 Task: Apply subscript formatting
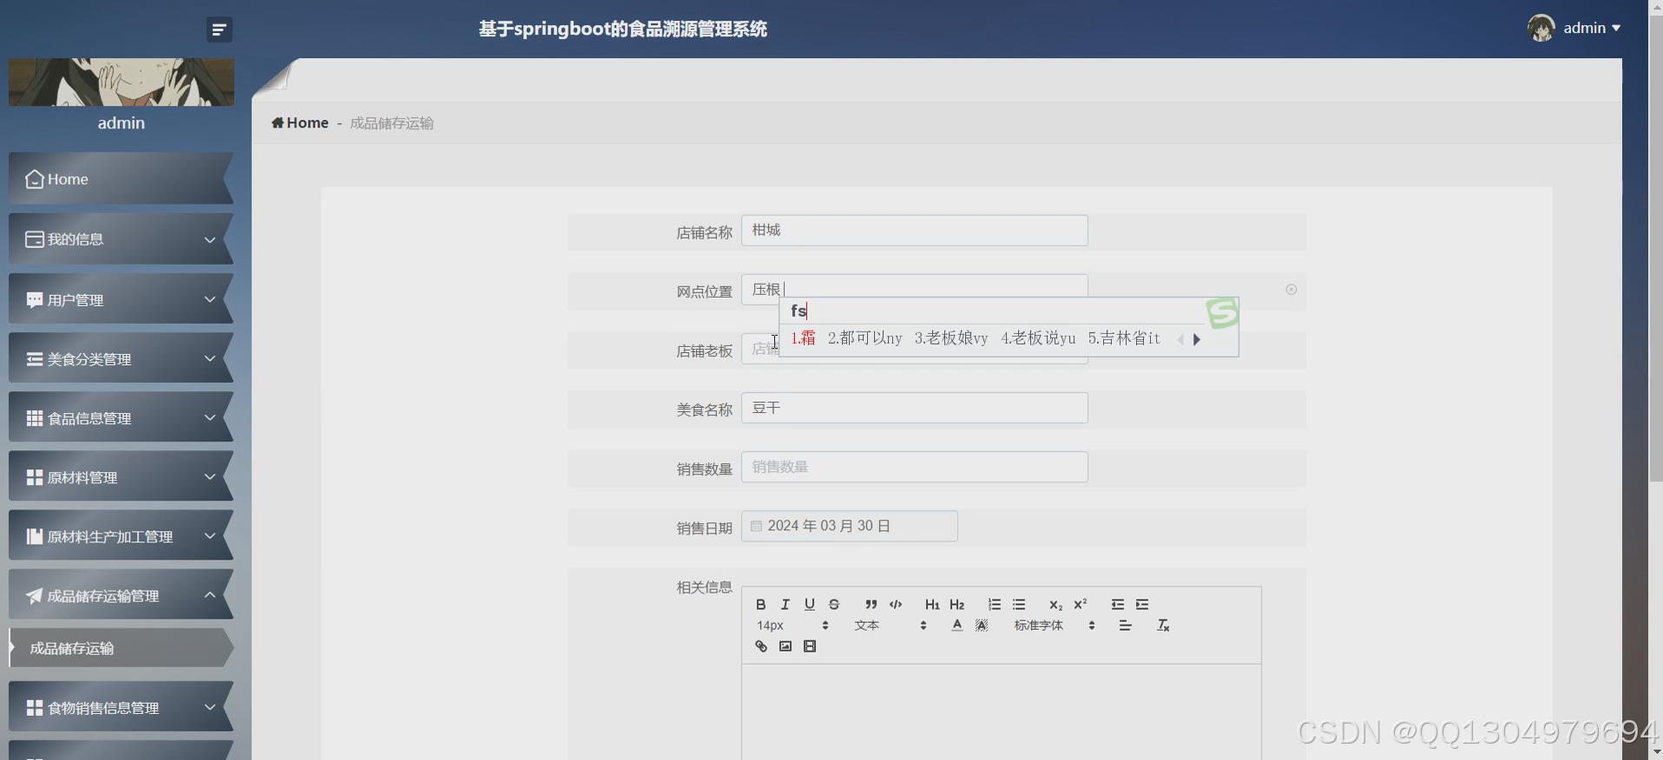click(x=1055, y=605)
